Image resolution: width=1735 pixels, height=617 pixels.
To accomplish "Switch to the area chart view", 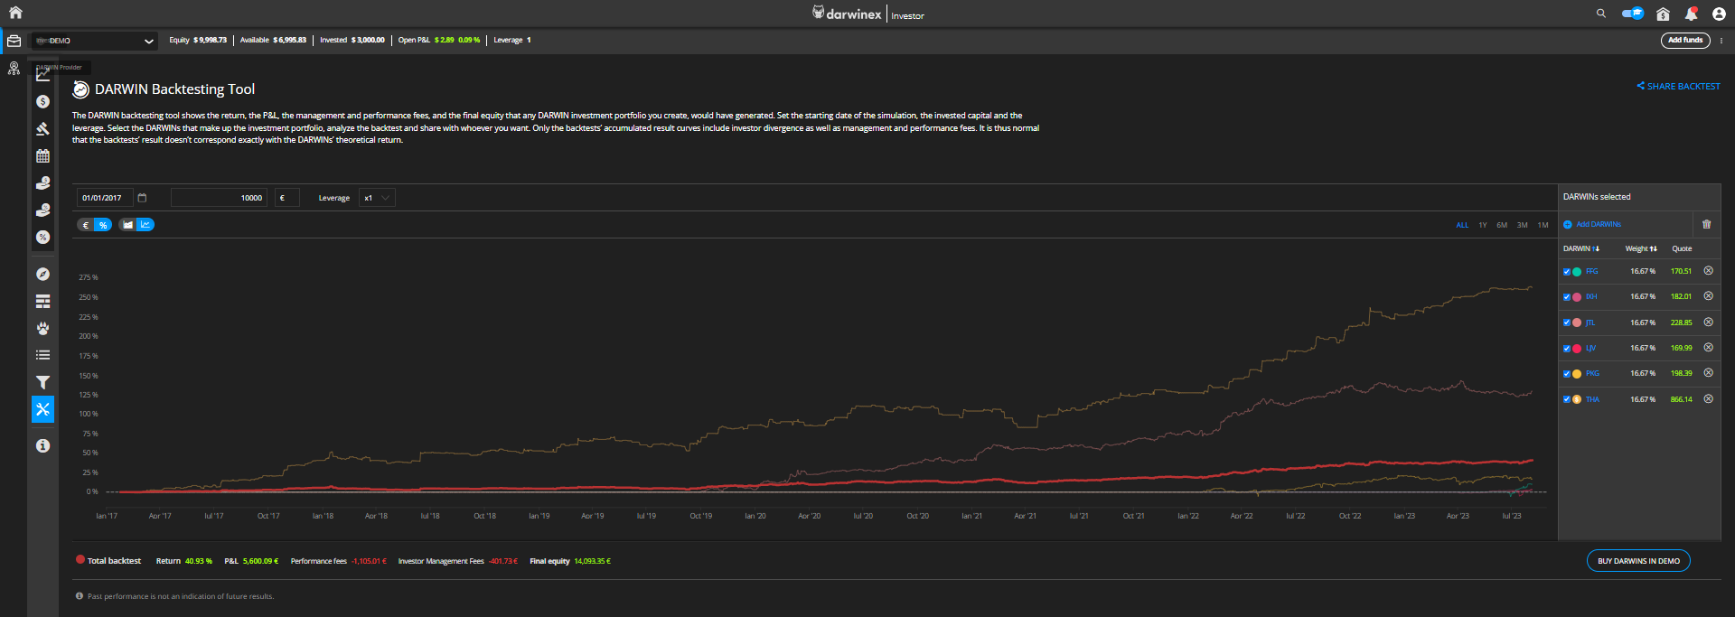I will tap(127, 225).
